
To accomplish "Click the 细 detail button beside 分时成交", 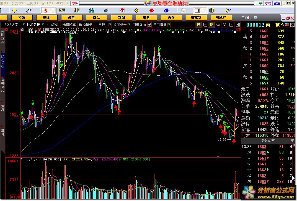I will (x=292, y=141).
